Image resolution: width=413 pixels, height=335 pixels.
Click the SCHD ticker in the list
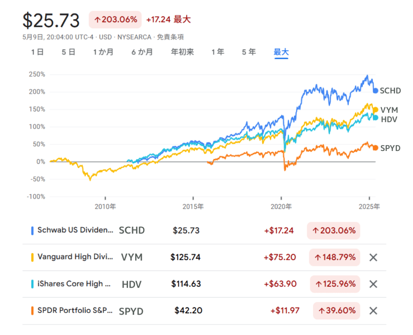[x=132, y=231]
